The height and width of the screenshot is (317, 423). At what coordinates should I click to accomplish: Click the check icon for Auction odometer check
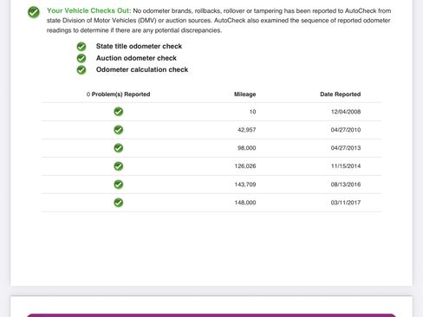pos(81,58)
